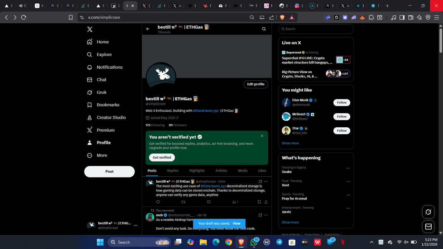The image size is (443, 249).
Task: Bookmark the DataHaven post
Action: (x=259, y=202)
